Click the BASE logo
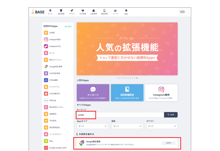Screen dimensions: 220x151 [x=38, y=12]
